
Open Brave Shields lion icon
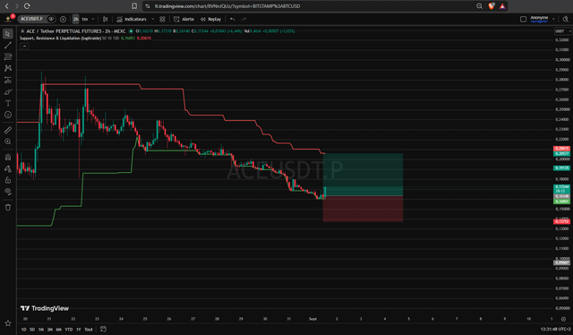tap(492, 6)
